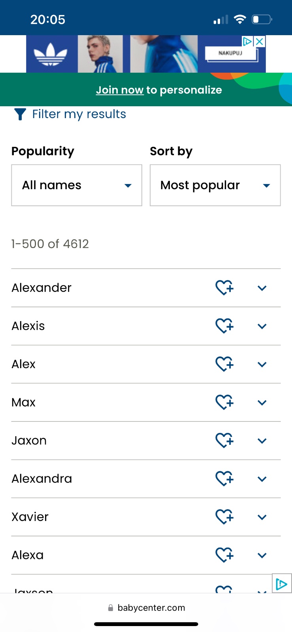292x632 pixels.
Task: Tap the heart icon beside Alex
Action: click(224, 364)
